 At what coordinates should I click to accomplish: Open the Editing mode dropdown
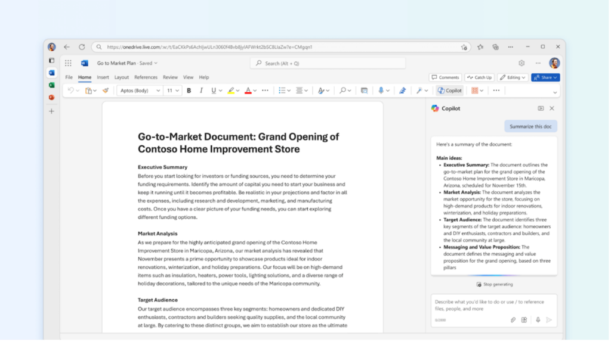click(513, 77)
